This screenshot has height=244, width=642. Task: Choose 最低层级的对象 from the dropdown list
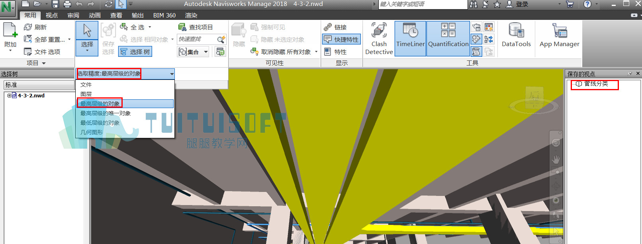pos(100,123)
